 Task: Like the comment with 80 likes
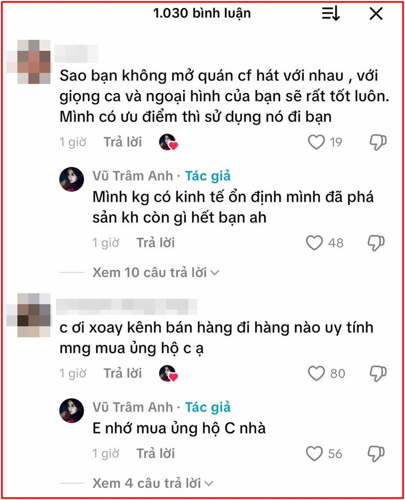[x=316, y=373]
